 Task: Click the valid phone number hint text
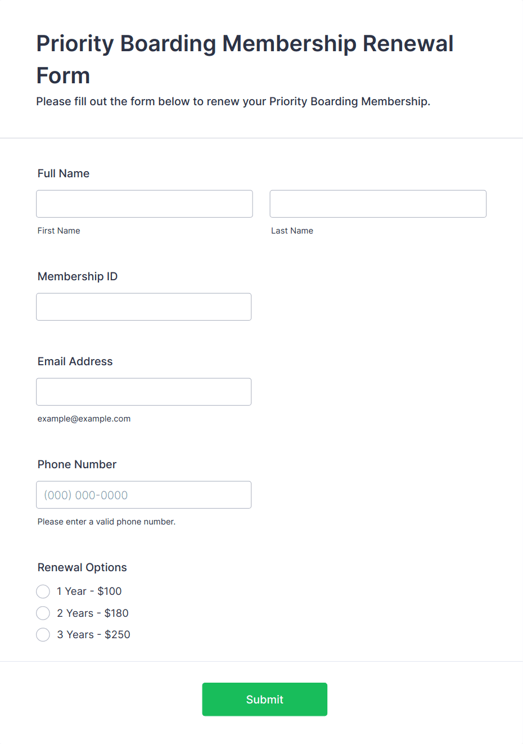107,522
